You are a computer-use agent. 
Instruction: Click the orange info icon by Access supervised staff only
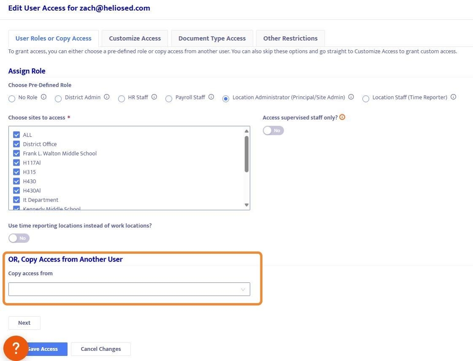point(342,118)
